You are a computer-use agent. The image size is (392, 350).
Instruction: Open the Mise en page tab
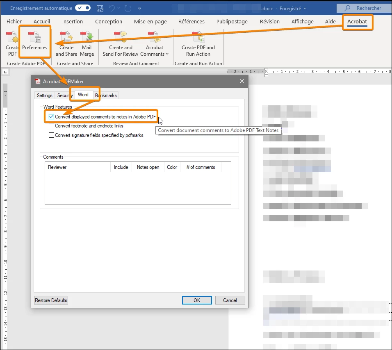coord(150,21)
